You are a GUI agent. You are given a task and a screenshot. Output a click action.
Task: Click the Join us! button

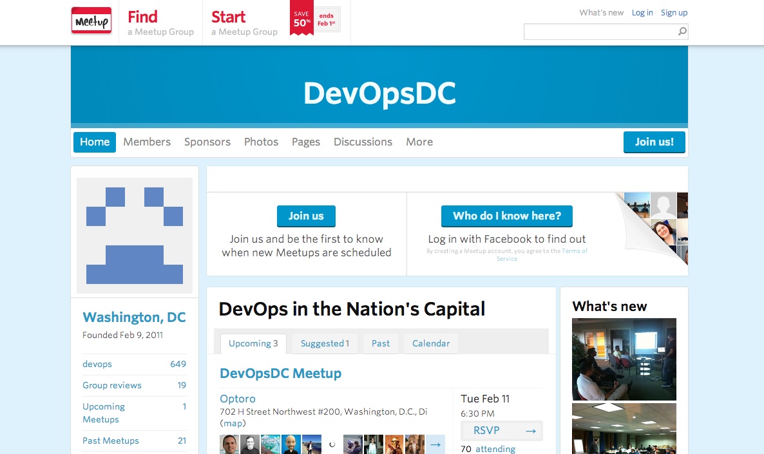point(654,142)
